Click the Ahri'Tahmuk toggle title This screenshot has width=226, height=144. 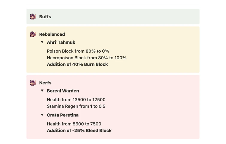click(61, 43)
